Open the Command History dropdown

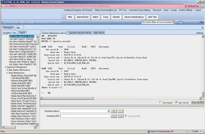pyautogui.click(x=108, y=111)
